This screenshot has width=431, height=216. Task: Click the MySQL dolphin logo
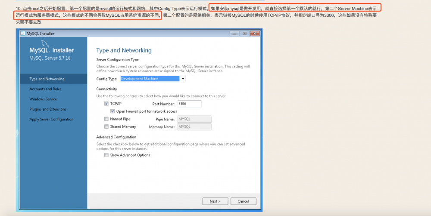click(46, 43)
